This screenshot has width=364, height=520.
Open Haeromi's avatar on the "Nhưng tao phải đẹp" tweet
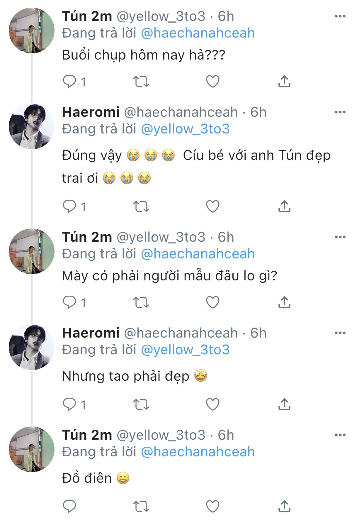tap(32, 347)
